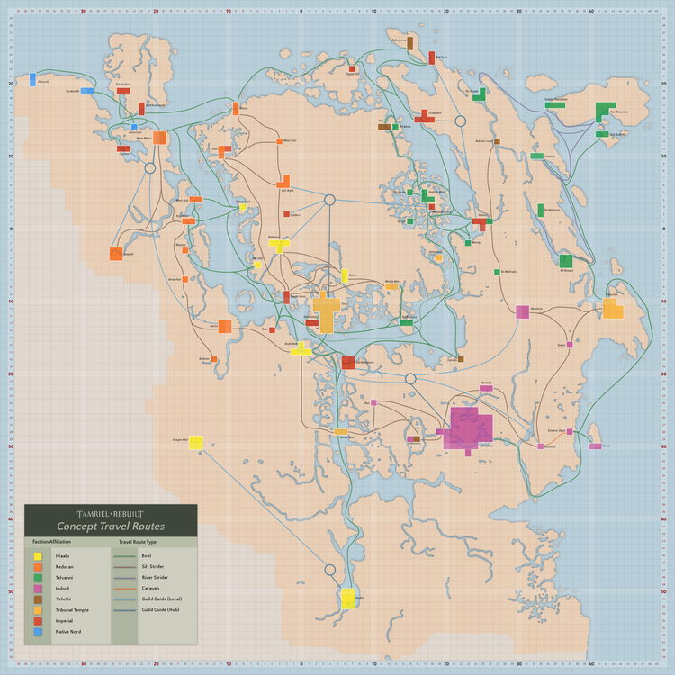Image resolution: width=675 pixels, height=675 pixels.
Task: Click the Boat route line sample in legend
Action: click(x=125, y=556)
